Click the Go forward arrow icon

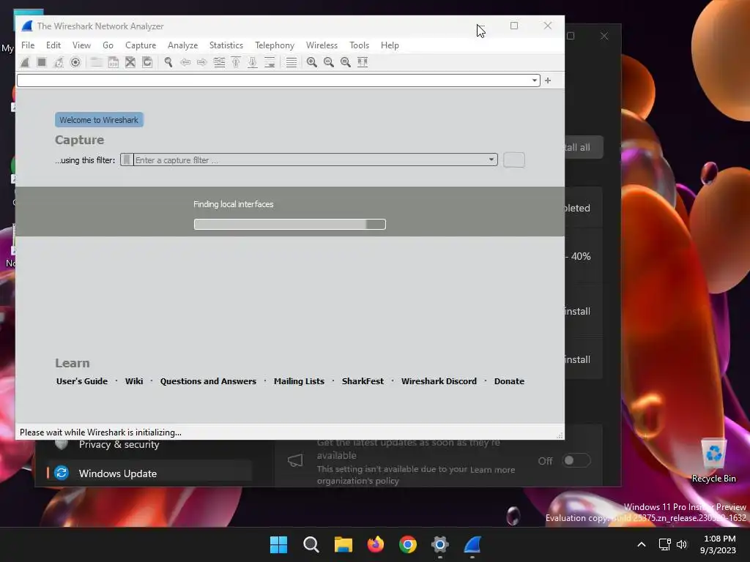click(202, 62)
